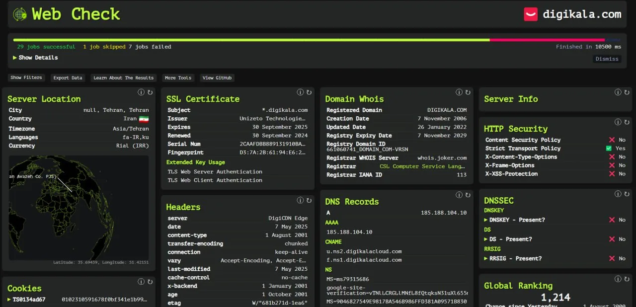Refresh the SSL Certificate card
This screenshot has height=307, width=636.
pos(309,92)
